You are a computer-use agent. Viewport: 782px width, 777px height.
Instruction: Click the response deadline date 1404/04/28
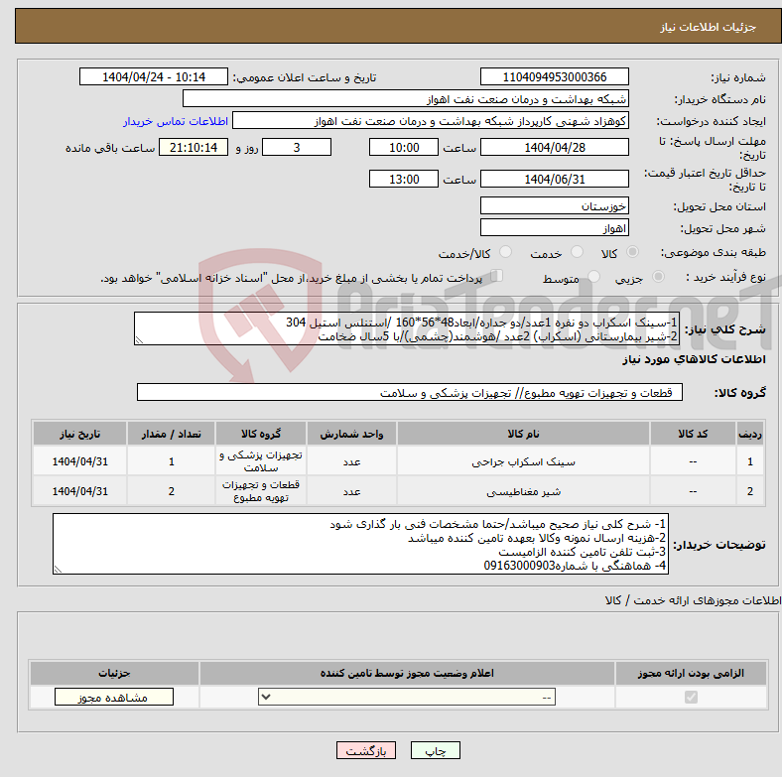(554, 147)
